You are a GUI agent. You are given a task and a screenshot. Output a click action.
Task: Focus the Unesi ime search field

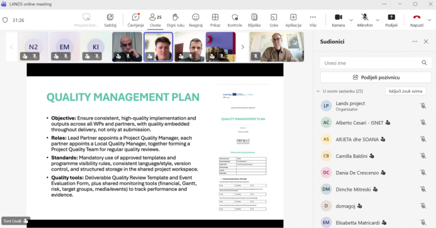[x=376, y=63]
